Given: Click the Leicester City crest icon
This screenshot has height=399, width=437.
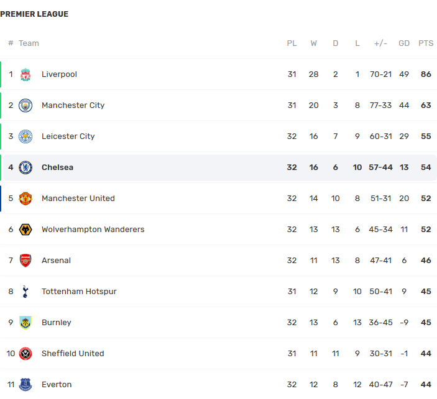Looking at the screenshot, I should coord(25,137).
